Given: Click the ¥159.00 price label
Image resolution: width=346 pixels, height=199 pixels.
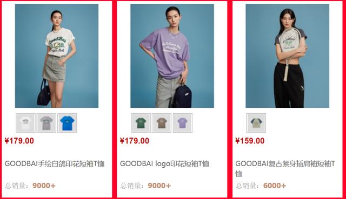Looking at the screenshot, I should (x=250, y=141).
